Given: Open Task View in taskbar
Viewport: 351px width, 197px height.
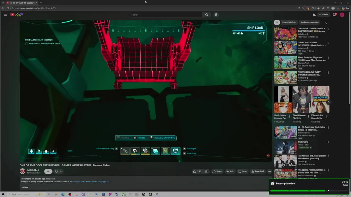Looking at the screenshot, I should 49,194.
